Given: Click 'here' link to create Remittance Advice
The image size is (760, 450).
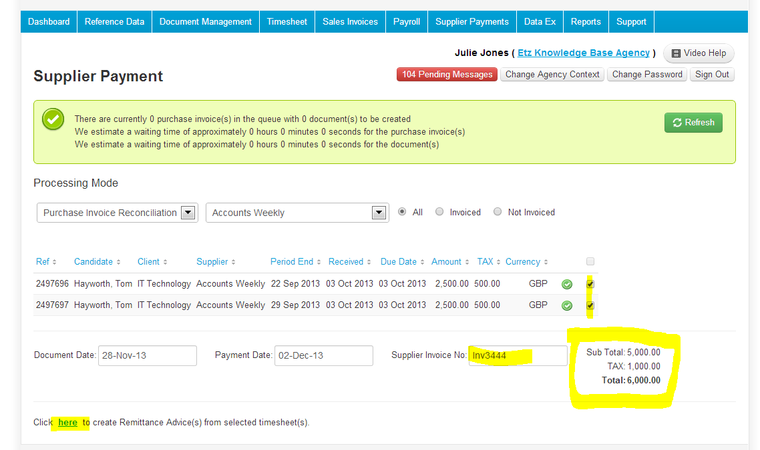Looking at the screenshot, I should [x=68, y=423].
